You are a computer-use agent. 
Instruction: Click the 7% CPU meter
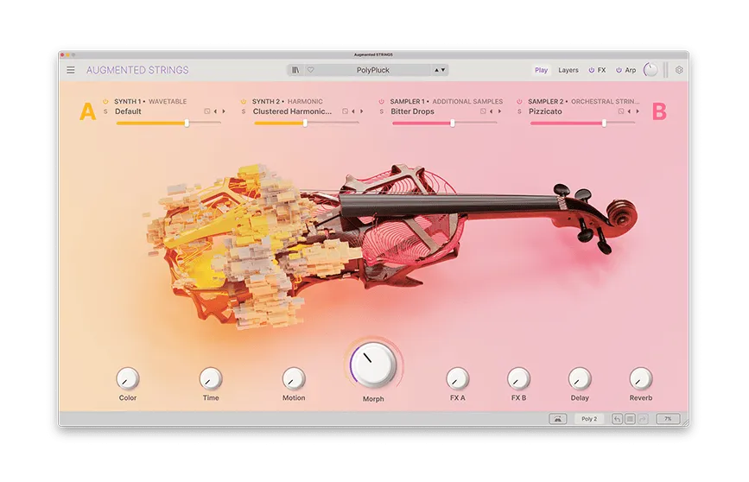point(668,419)
